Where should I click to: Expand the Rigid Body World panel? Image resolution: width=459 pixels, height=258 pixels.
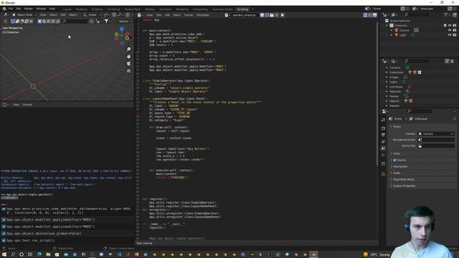coord(403,179)
